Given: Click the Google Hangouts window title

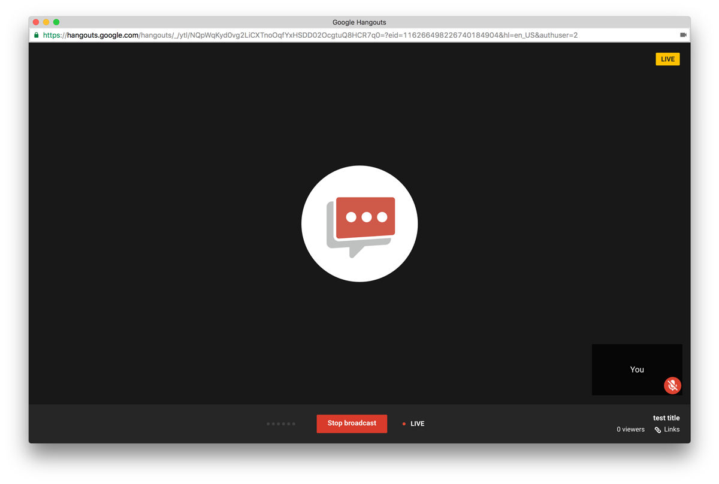Looking at the screenshot, I should coord(359,22).
